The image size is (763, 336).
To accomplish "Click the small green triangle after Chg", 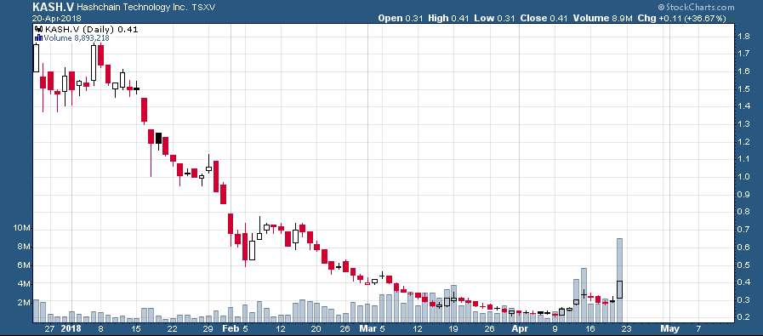I will (732, 18).
